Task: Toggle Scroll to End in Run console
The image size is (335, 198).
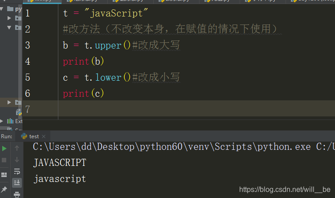Action: 17,183
